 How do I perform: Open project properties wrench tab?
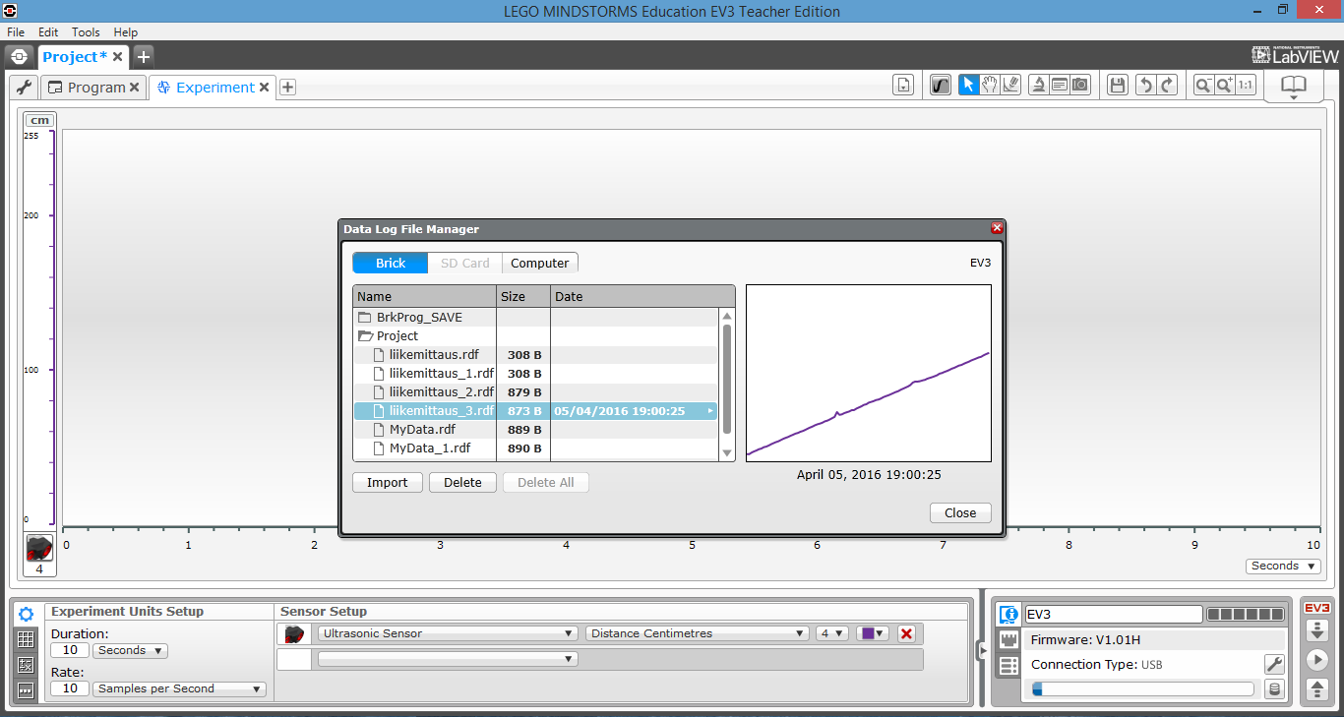point(25,88)
